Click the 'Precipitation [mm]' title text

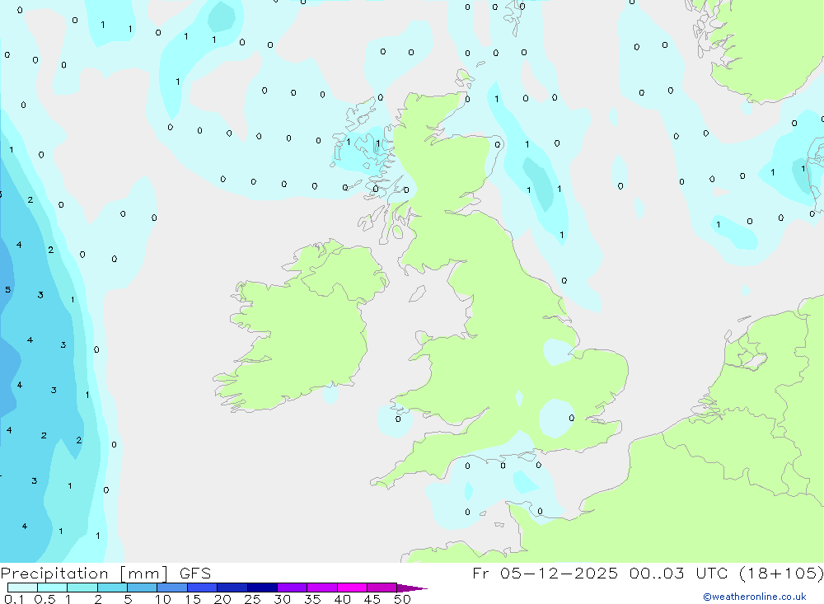pos(85,574)
